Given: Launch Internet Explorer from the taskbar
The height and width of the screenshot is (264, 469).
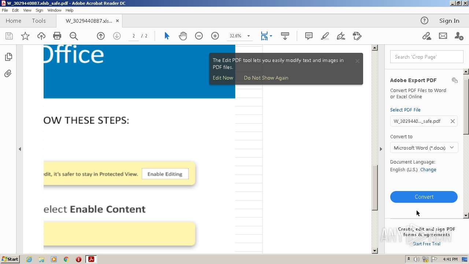Looking at the screenshot, I should [x=29, y=259].
